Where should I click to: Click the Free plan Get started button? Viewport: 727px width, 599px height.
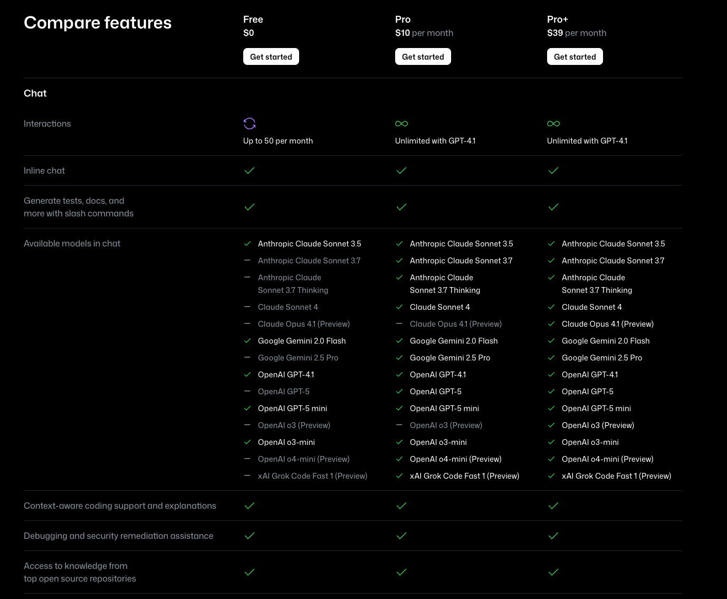click(x=271, y=56)
